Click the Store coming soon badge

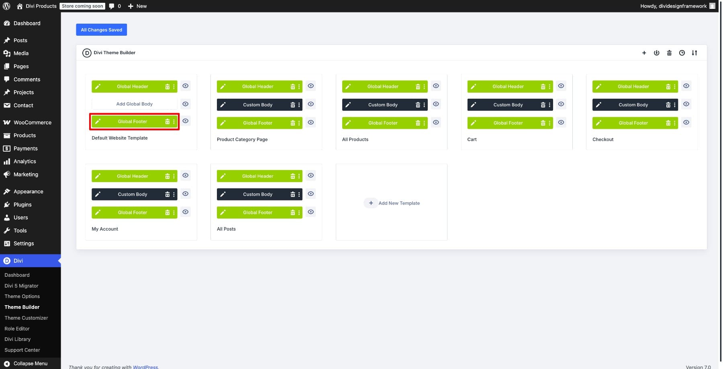coord(82,6)
